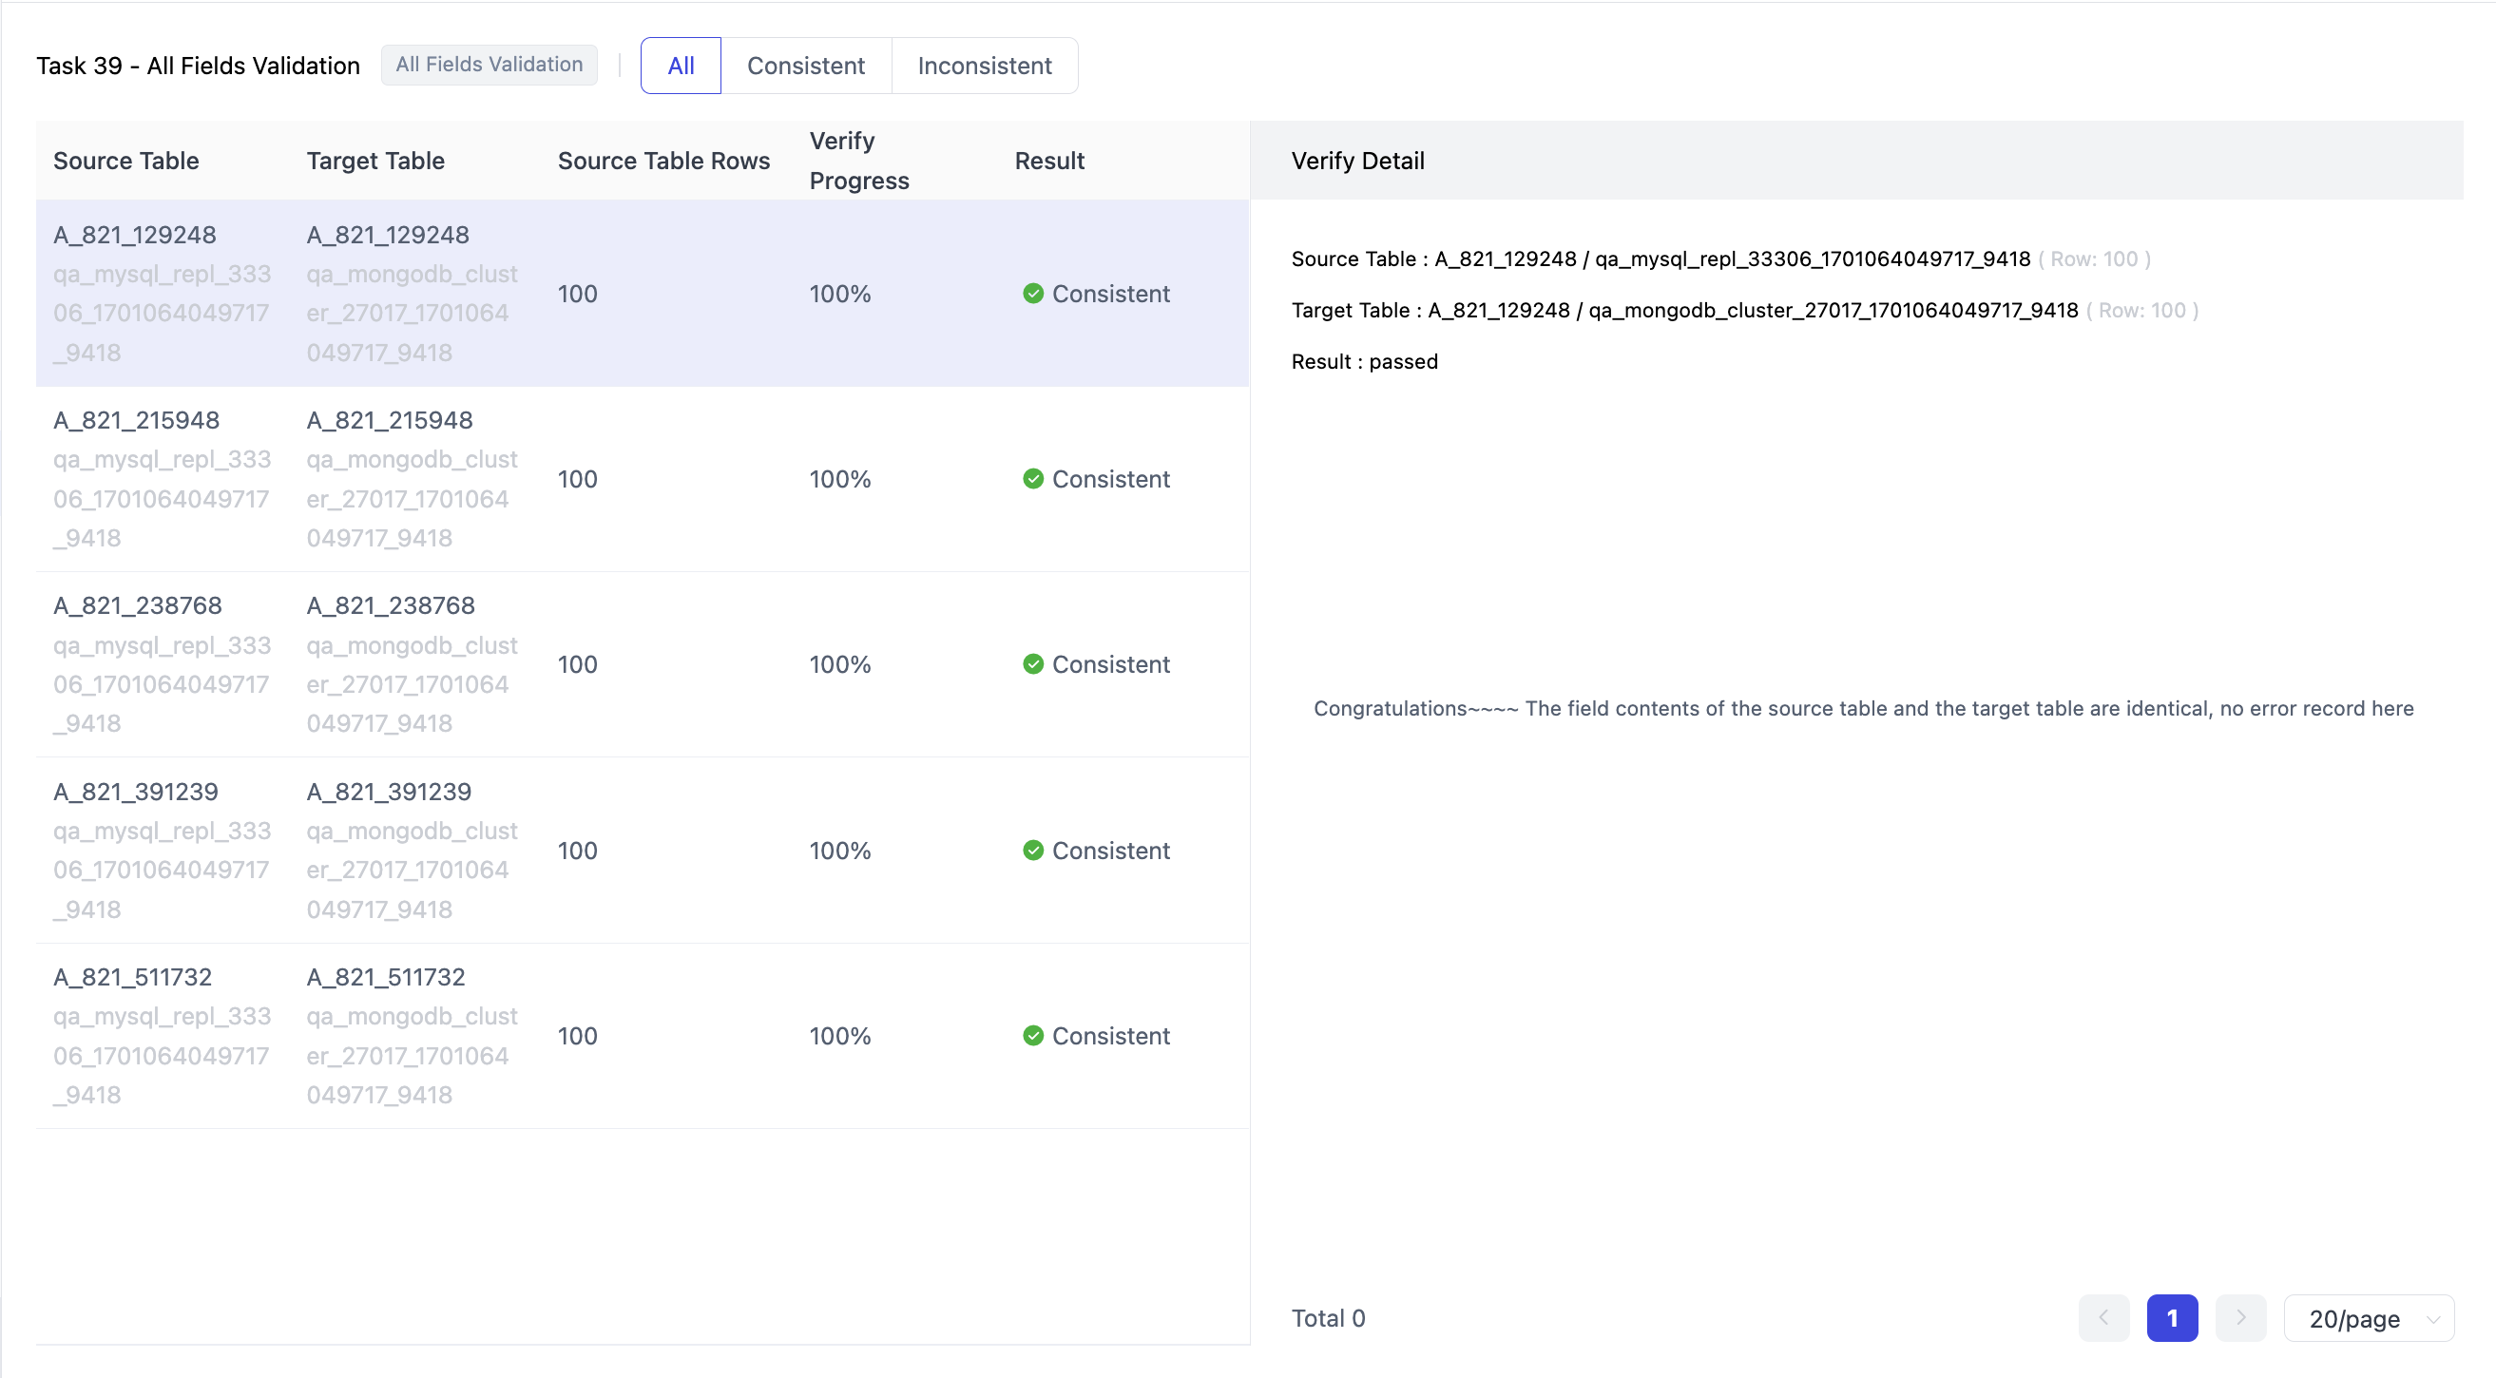This screenshot has width=2496, height=1378.
Task: Go to next page arrow
Action: (2240, 1318)
